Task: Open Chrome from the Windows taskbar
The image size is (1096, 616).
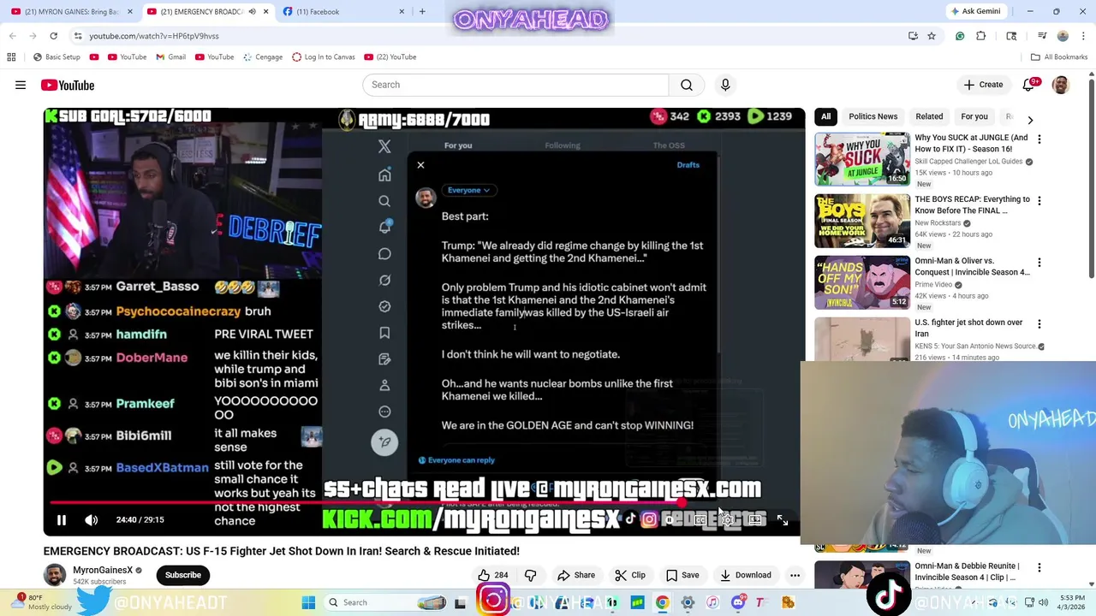Action: 662,602
